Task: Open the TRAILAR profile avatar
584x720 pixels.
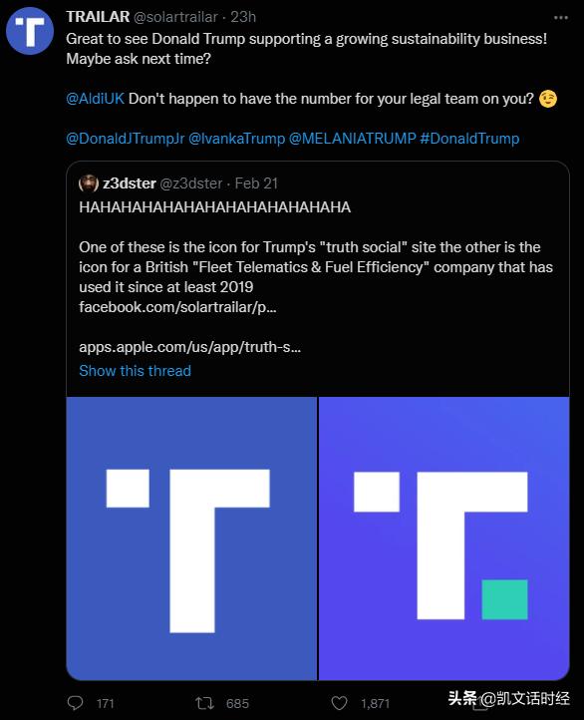Action: [x=30, y=31]
